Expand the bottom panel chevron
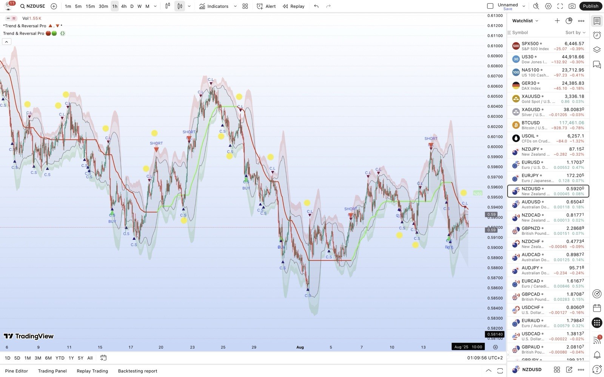 (488, 371)
